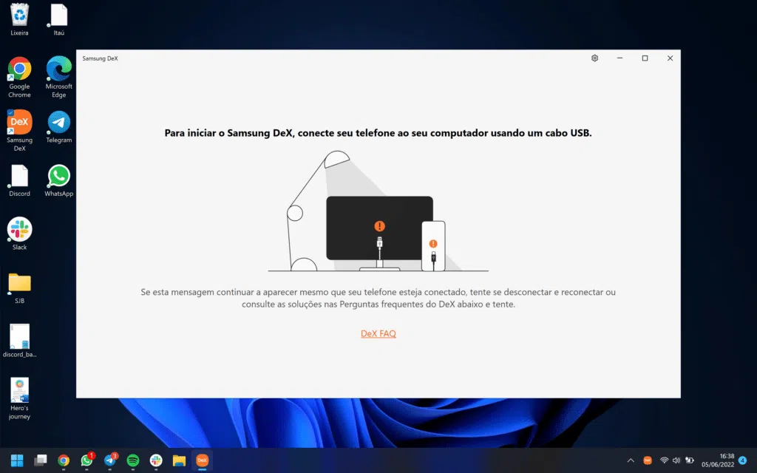Open the DeX FAQ link
This screenshot has height=473, width=757.
click(378, 333)
